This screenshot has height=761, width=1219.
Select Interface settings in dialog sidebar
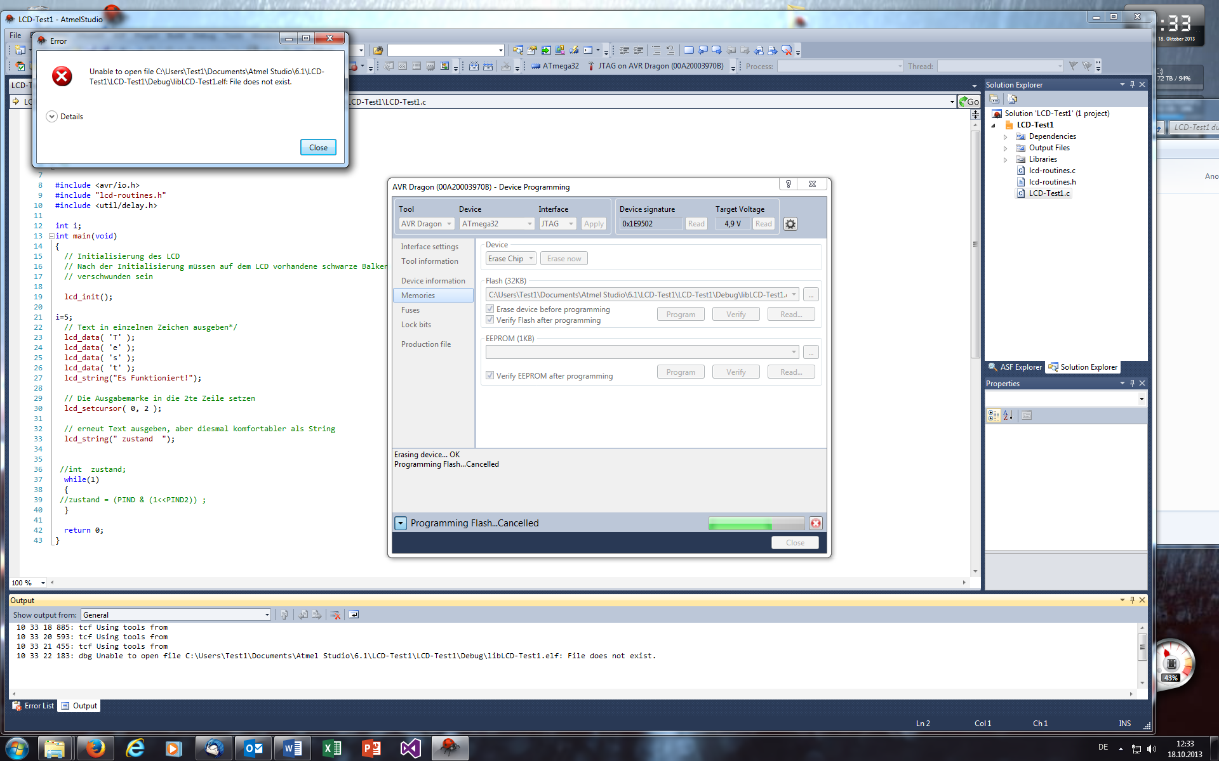click(x=429, y=247)
